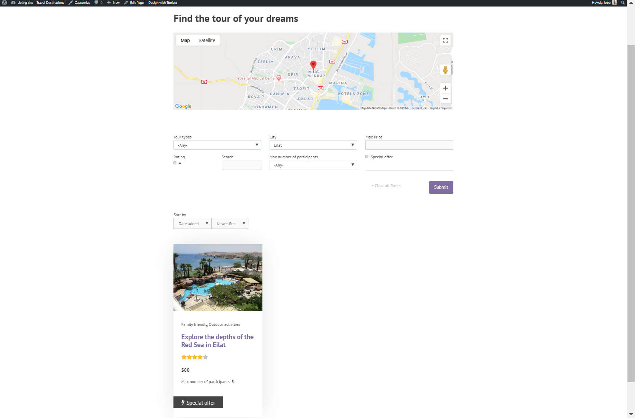The image size is (635, 418).
Task: Click the Submit button
Action: coord(441,187)
